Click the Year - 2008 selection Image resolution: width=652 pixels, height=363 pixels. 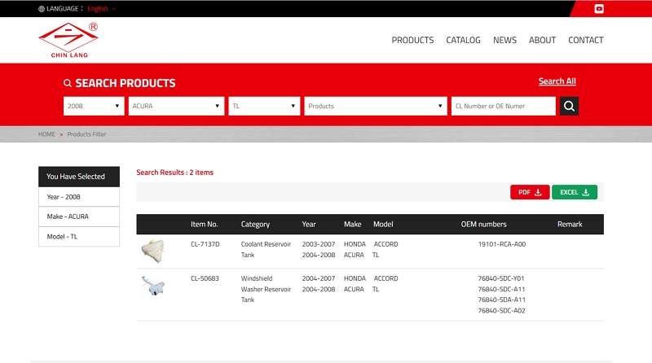79,197
